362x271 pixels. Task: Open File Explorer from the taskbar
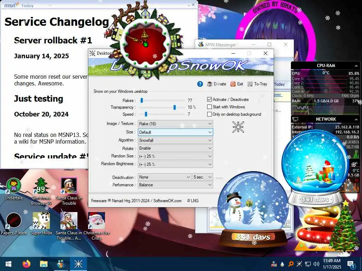point(43,264)
